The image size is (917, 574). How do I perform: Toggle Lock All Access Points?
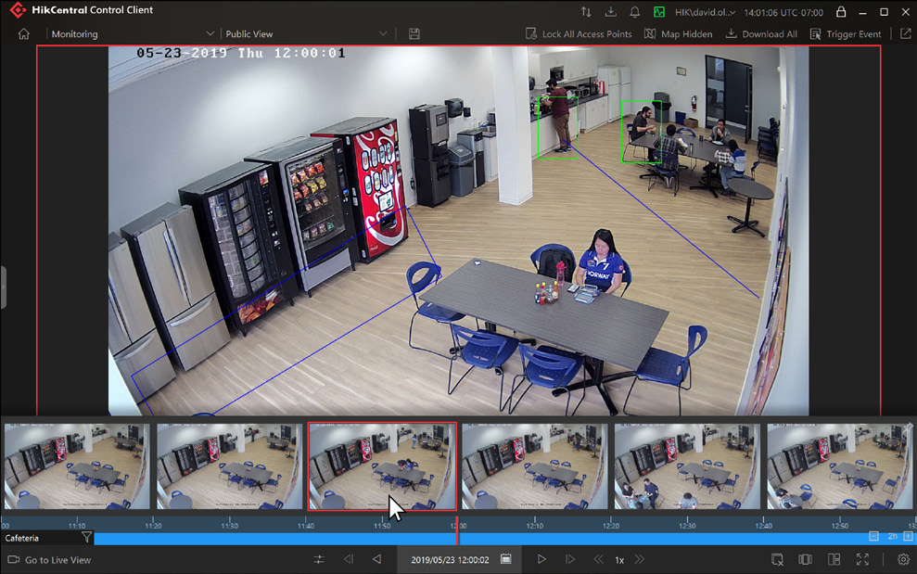coord(579,34)
